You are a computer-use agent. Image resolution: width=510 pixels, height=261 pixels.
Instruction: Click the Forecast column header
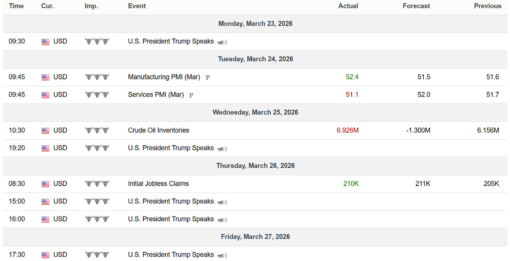point(416,6)
